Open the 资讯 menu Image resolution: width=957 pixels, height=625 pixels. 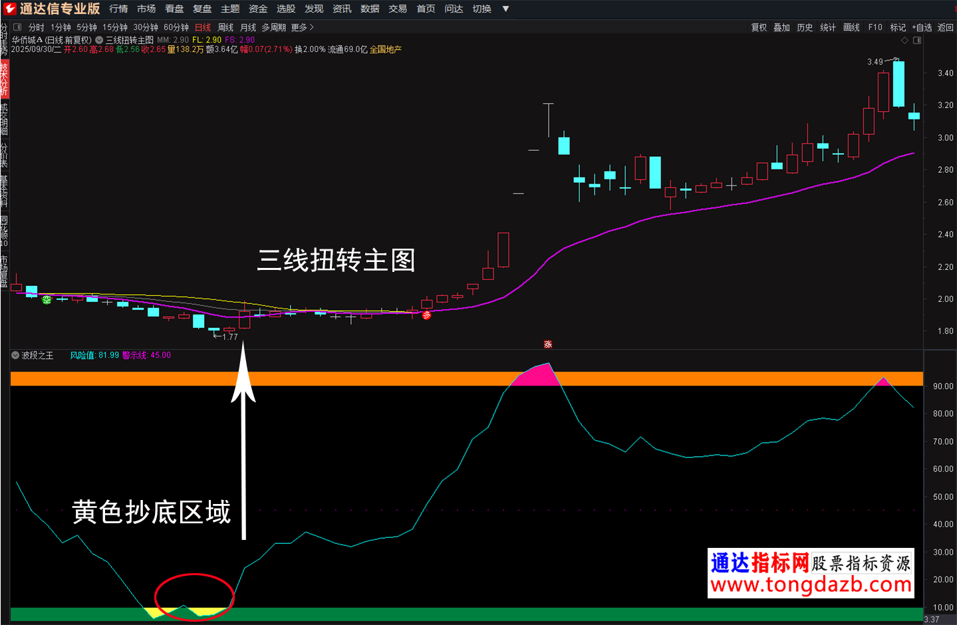pos(342,9)
